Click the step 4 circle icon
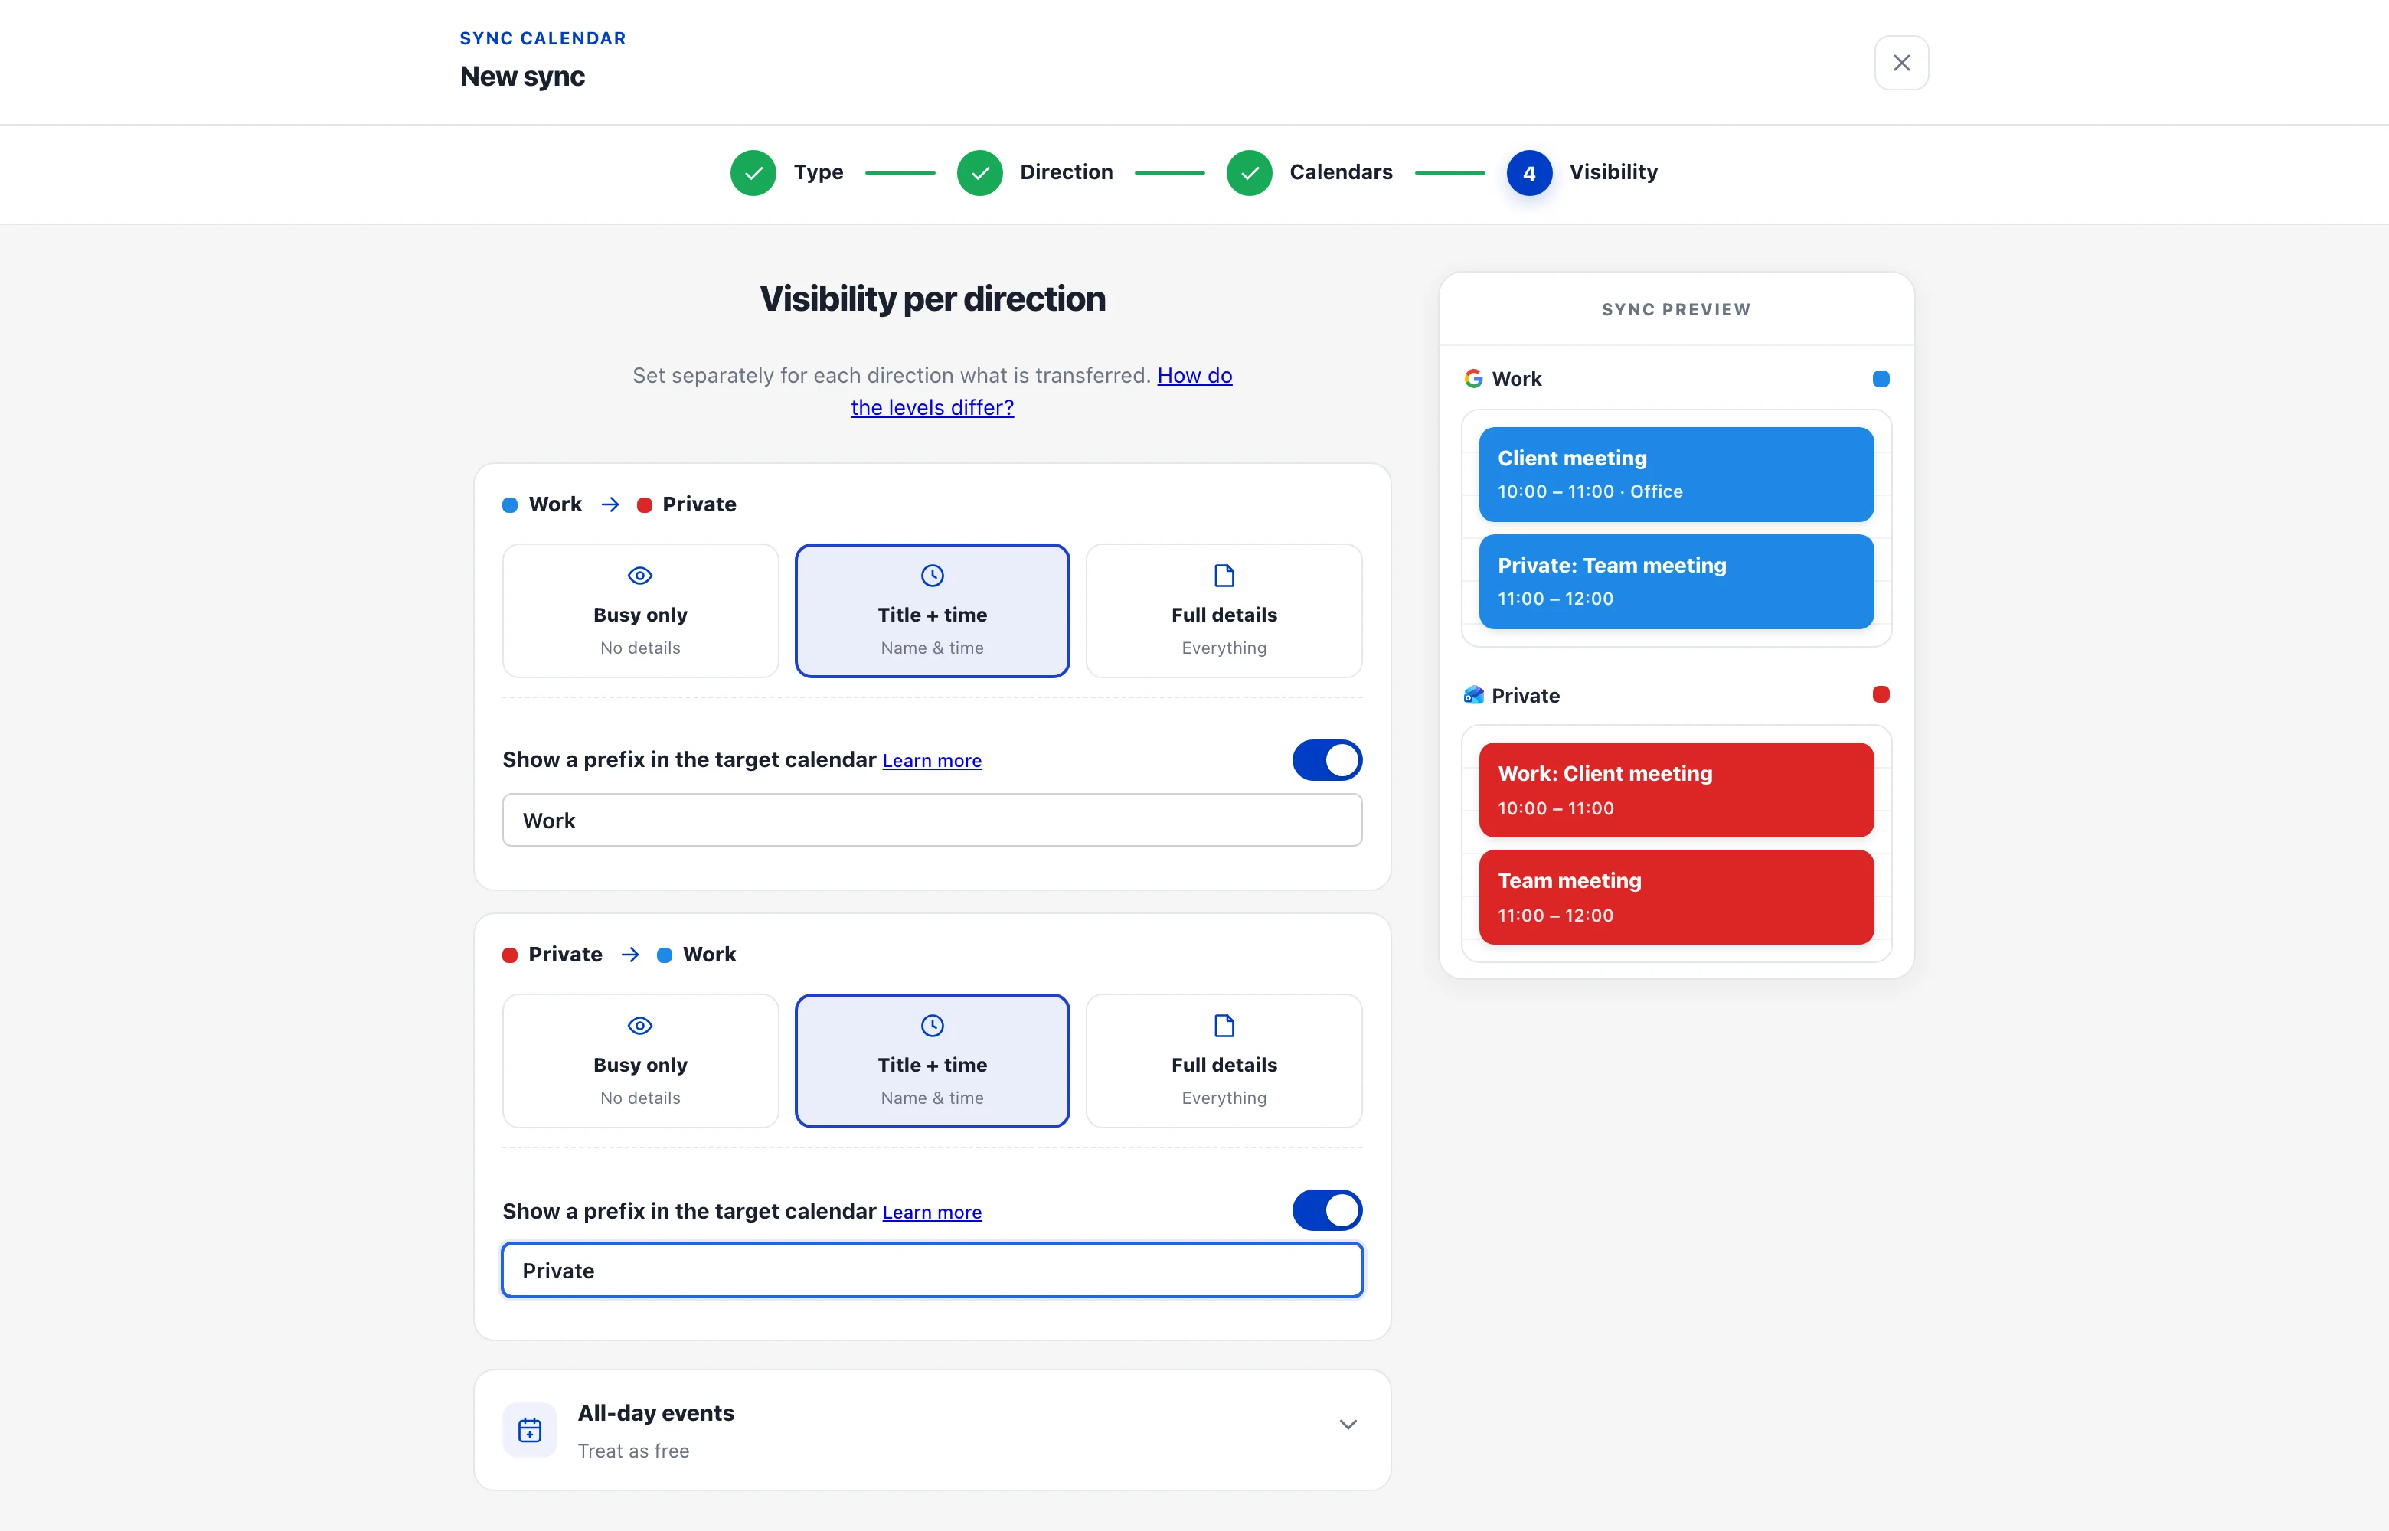This screenshot has width=2389, height=1531. click(1529, 173)
